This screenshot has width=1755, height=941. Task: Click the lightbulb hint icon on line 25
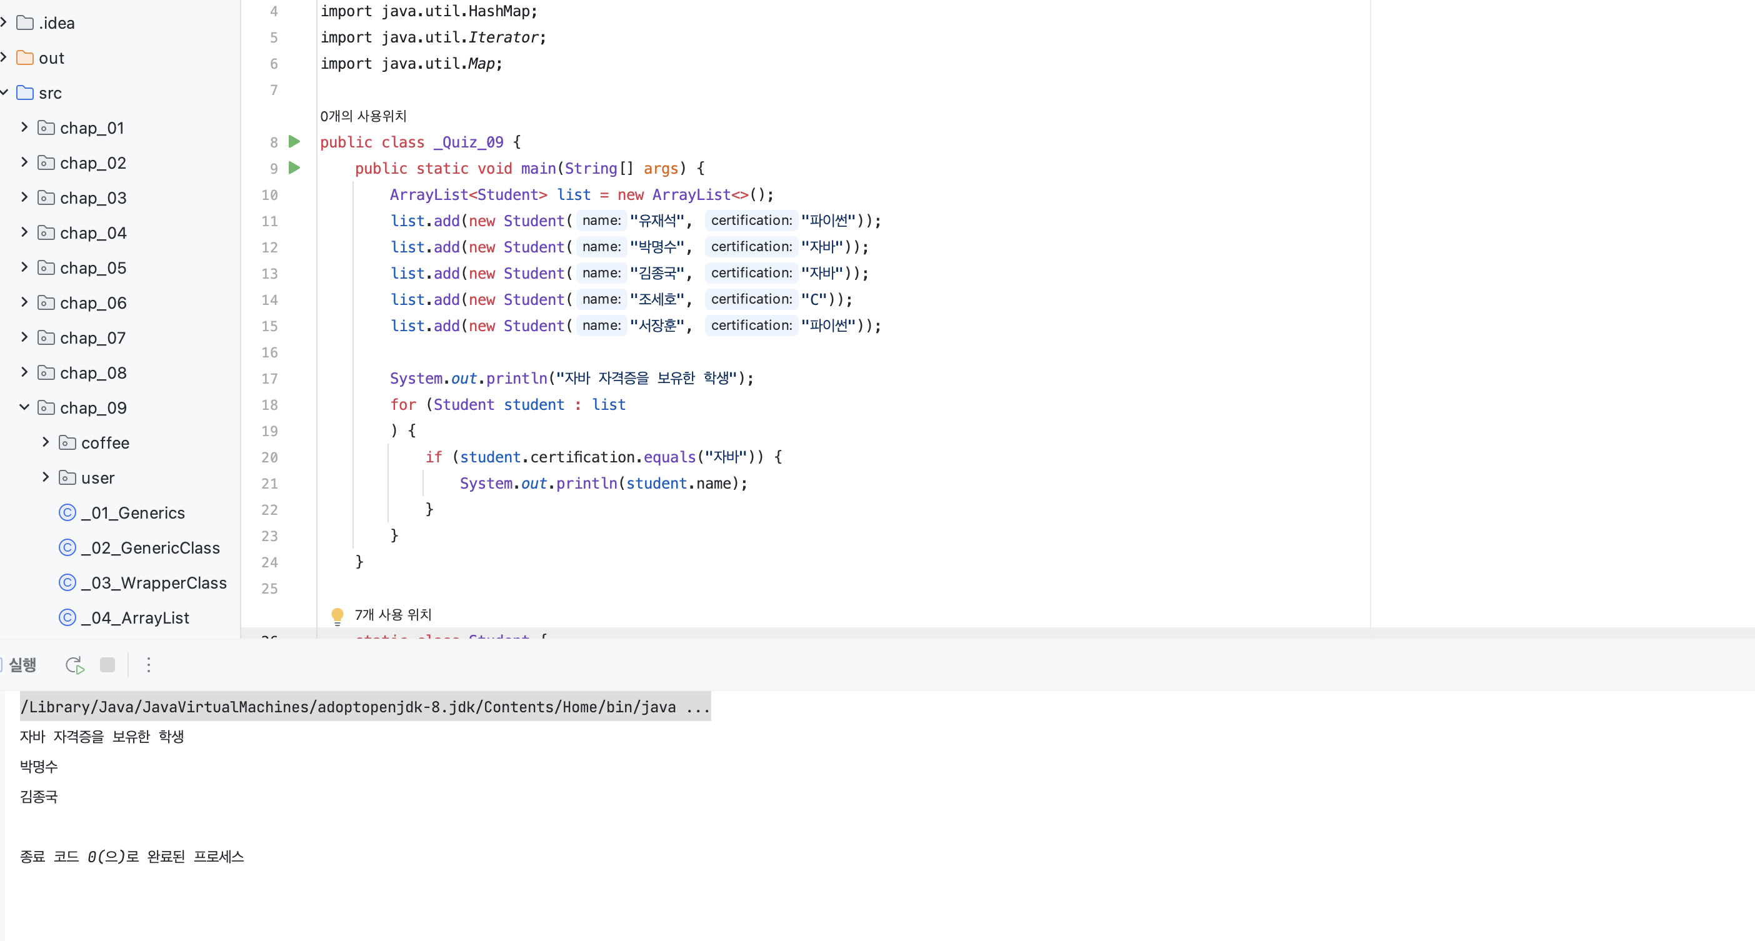click(337, 614)
